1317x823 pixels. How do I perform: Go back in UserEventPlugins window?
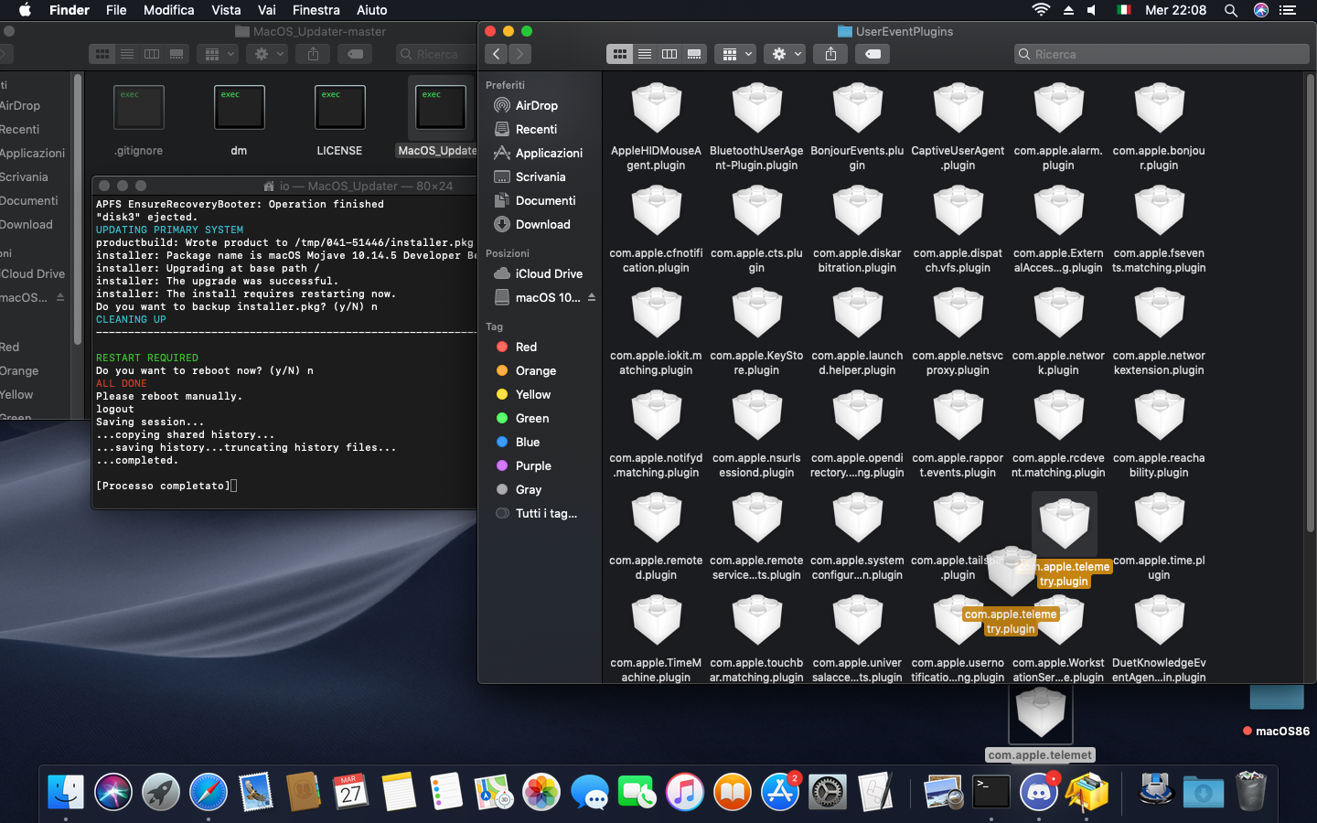[497, 54]
